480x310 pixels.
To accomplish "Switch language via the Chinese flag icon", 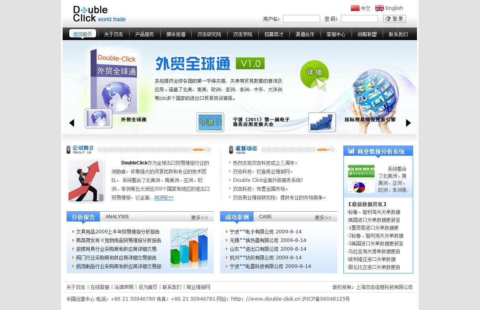I will click(355, 8).
